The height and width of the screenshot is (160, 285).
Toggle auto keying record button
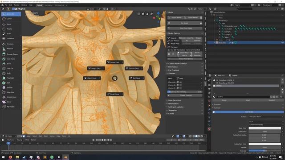click(x=93, y=140)
